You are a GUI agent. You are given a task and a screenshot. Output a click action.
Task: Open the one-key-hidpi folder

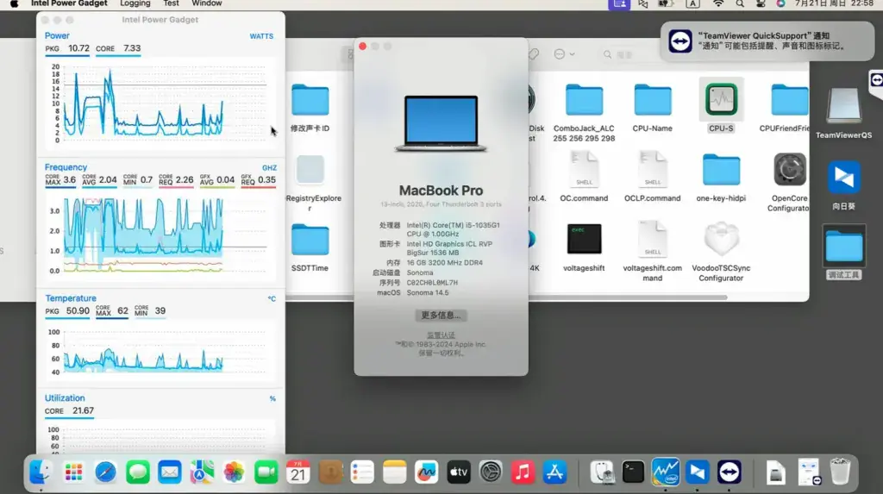pos(721,170)
